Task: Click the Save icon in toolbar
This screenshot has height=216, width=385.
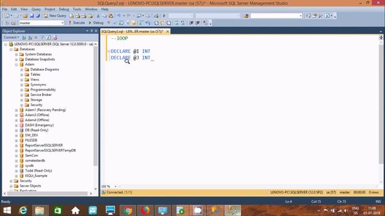Action: click(x=32, y=16)
